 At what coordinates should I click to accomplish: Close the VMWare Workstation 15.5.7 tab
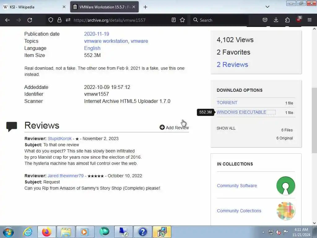[134, 7]
